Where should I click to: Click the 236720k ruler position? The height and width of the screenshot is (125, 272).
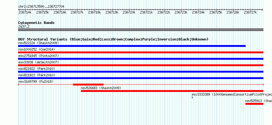click(129, 12)
